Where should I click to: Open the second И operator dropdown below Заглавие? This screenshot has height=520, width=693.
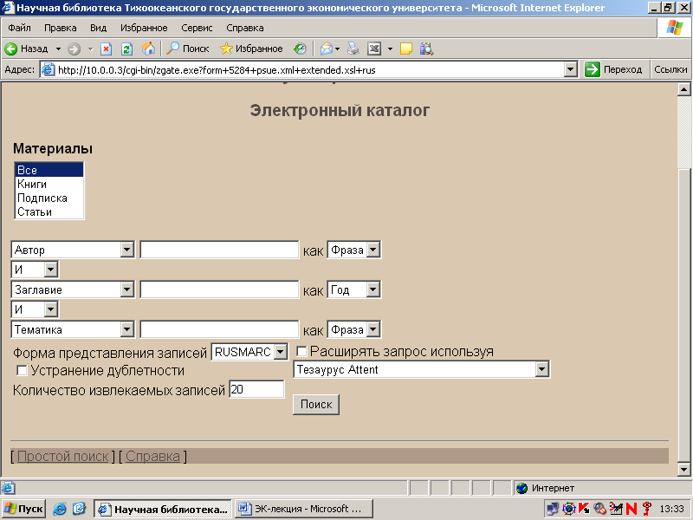[x=51, y=309]
